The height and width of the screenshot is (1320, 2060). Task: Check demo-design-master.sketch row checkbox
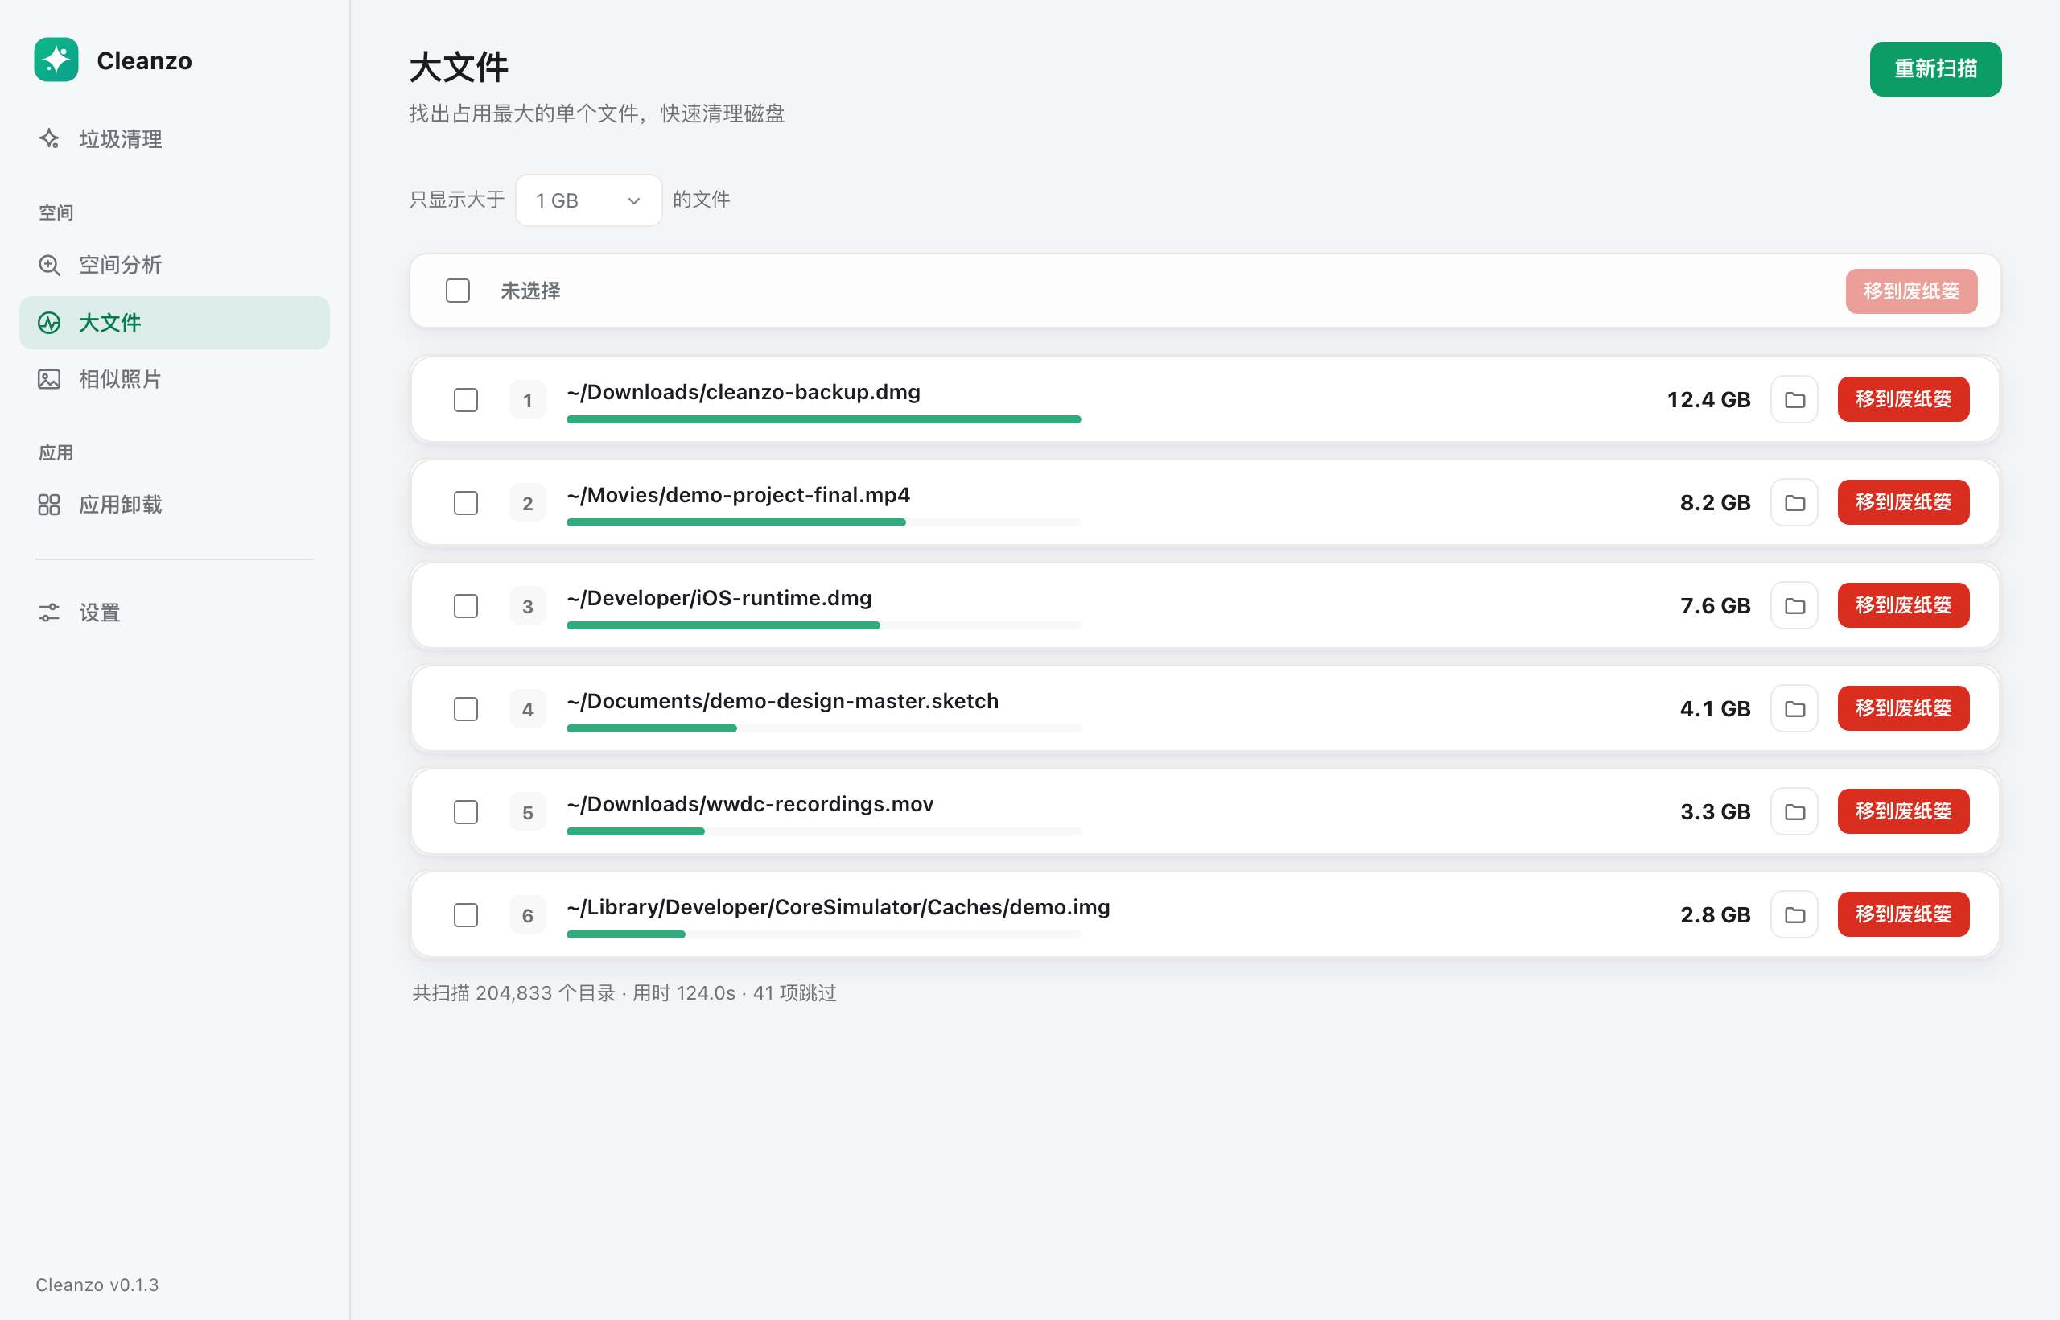[x=466, y=709]
